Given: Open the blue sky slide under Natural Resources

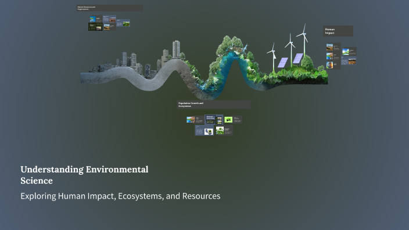Looking at the screenshot, I should (x=96, y=19).
